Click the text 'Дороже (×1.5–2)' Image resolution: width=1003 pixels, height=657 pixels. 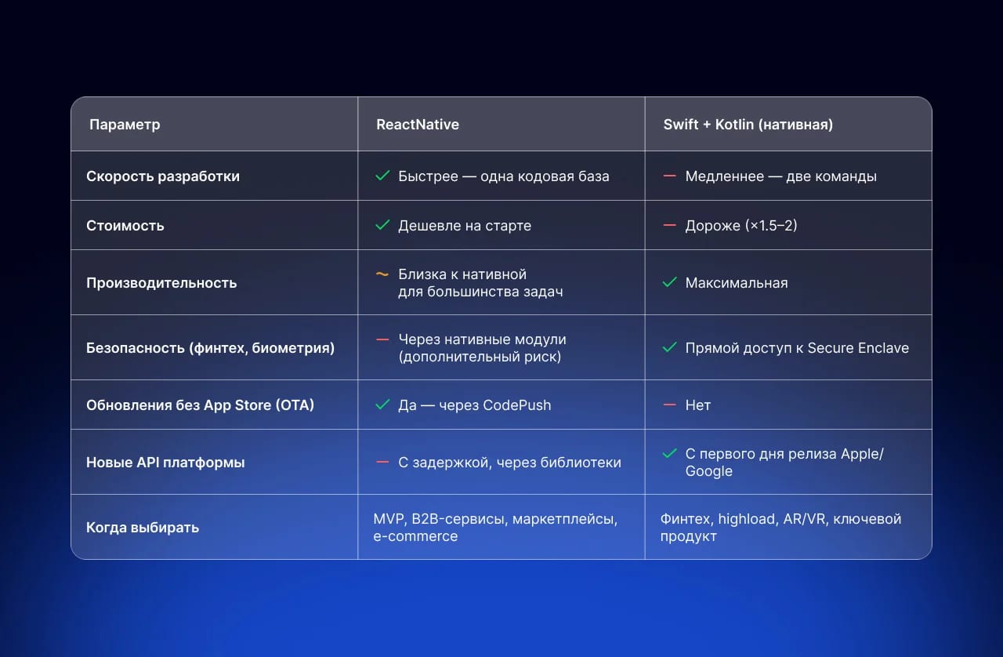pos(741,225)
